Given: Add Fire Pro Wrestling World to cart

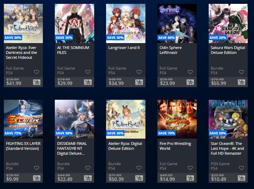Looking at the screenshot, I should pos(190,178).
